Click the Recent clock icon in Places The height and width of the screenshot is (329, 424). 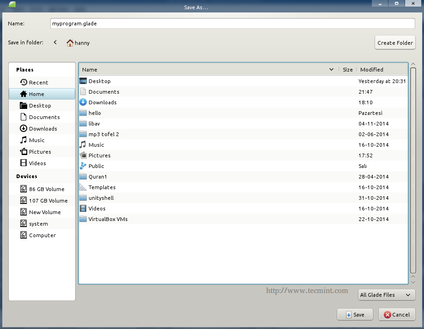(x=24, y=83)
